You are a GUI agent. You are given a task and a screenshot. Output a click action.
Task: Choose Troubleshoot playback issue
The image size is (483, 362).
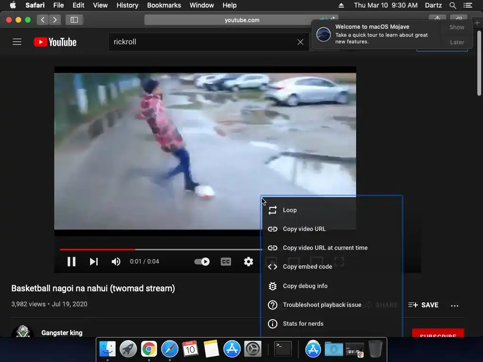pos(332,305)
